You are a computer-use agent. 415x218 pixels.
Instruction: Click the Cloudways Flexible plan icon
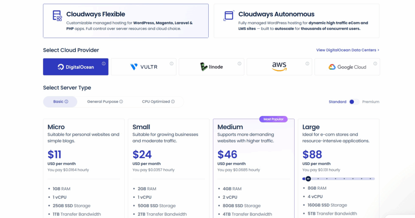(57, 16)
